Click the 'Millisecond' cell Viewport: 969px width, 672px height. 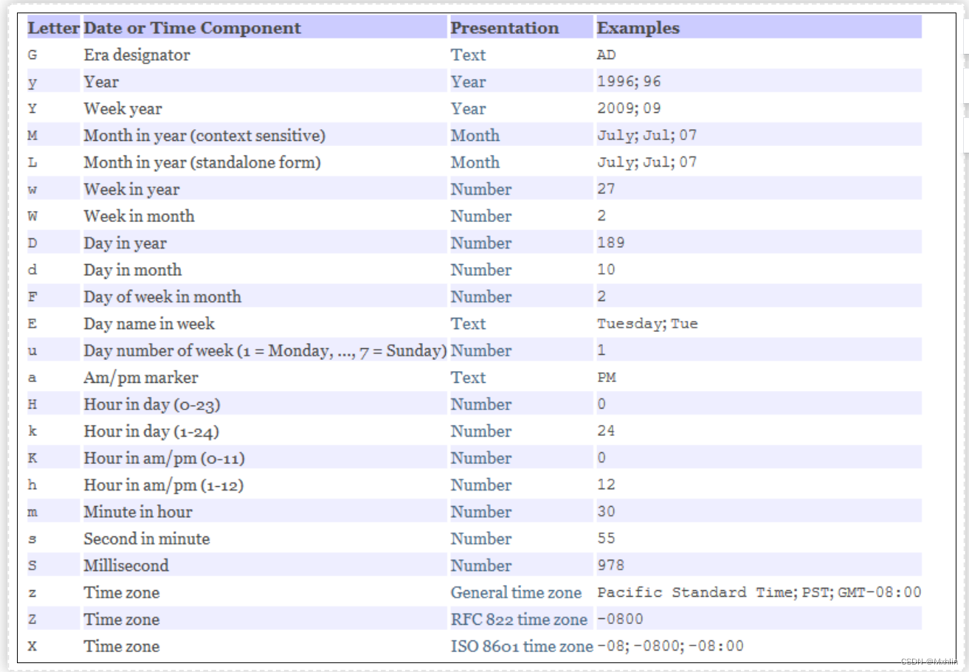point(126,566)
